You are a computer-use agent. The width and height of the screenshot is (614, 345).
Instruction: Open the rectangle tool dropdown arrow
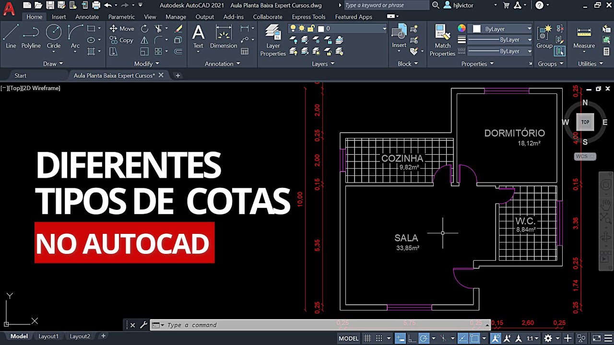pos(99,29)
